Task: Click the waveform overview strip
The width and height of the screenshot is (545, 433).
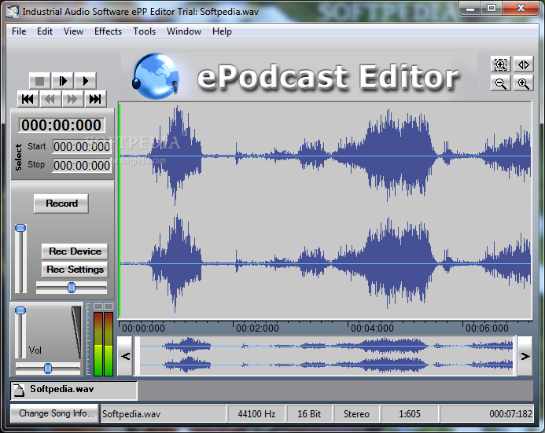Action: click(325, 355)
